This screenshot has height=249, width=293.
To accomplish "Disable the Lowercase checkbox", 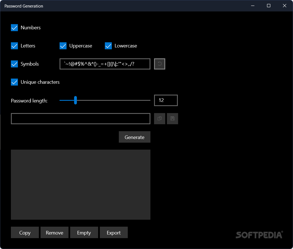I will pos(108,46).
